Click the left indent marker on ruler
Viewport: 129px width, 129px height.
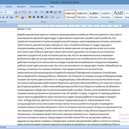[x=17, y=26]
